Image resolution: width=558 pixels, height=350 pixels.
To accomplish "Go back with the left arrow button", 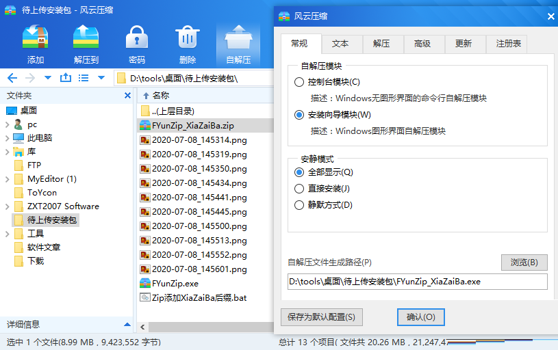I will click(12, 78).
